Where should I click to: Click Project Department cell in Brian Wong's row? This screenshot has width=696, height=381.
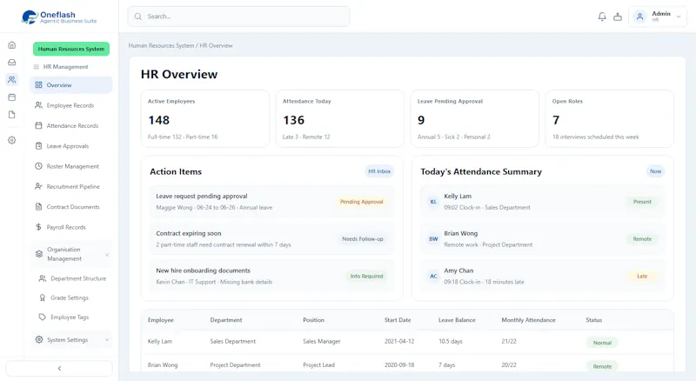(x=235, y=365)
